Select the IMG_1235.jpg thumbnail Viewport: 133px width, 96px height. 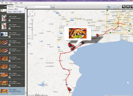[x=4, y=50]
